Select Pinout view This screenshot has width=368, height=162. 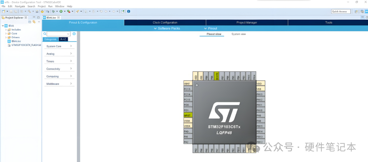click(214, 34)
